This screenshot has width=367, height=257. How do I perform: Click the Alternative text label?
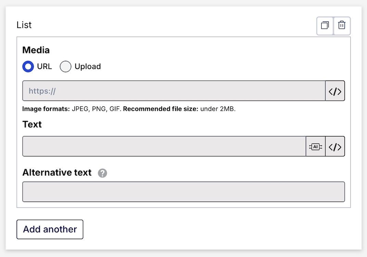tap(57, 173)
